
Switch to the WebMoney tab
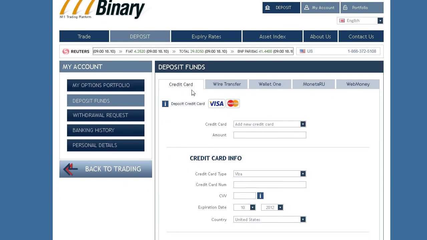coord(358,84)
